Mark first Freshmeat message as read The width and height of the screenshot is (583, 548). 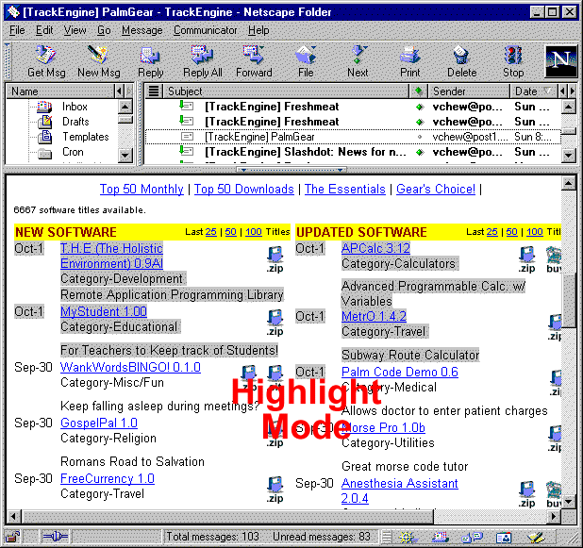point(420,108)
